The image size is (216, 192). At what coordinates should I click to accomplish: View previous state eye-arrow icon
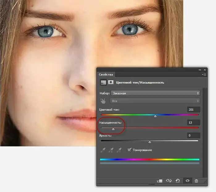coord(169,181)
